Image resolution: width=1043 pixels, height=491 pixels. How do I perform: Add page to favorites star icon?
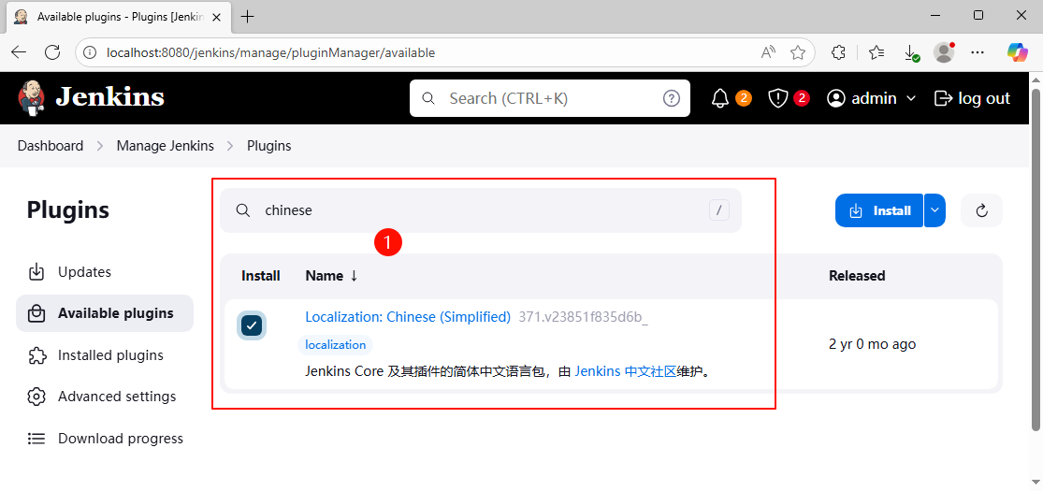pyautogui.click(x=798, y=51)
